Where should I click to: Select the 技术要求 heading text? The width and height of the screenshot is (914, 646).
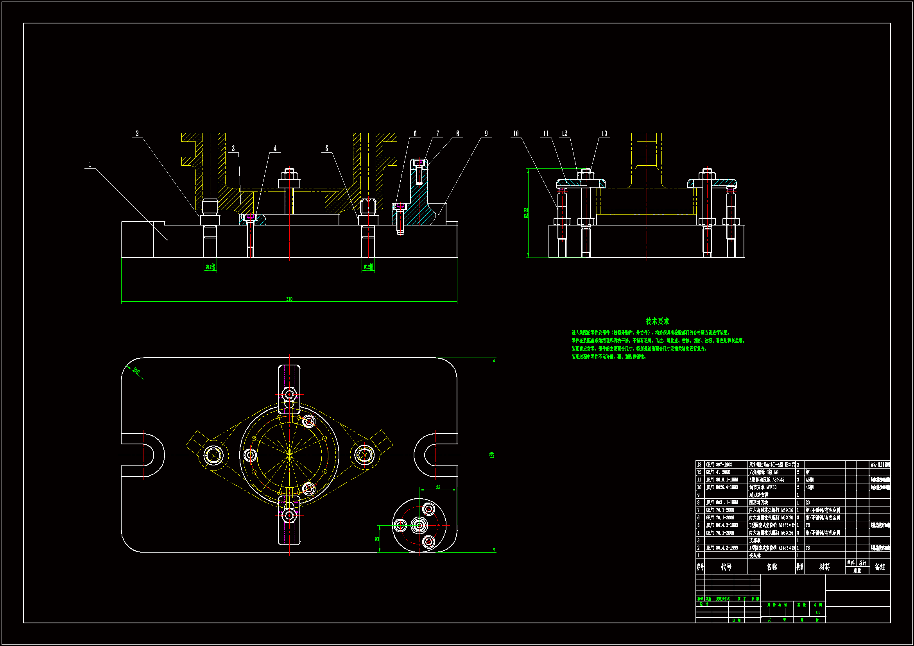click(x=657, y=321)
